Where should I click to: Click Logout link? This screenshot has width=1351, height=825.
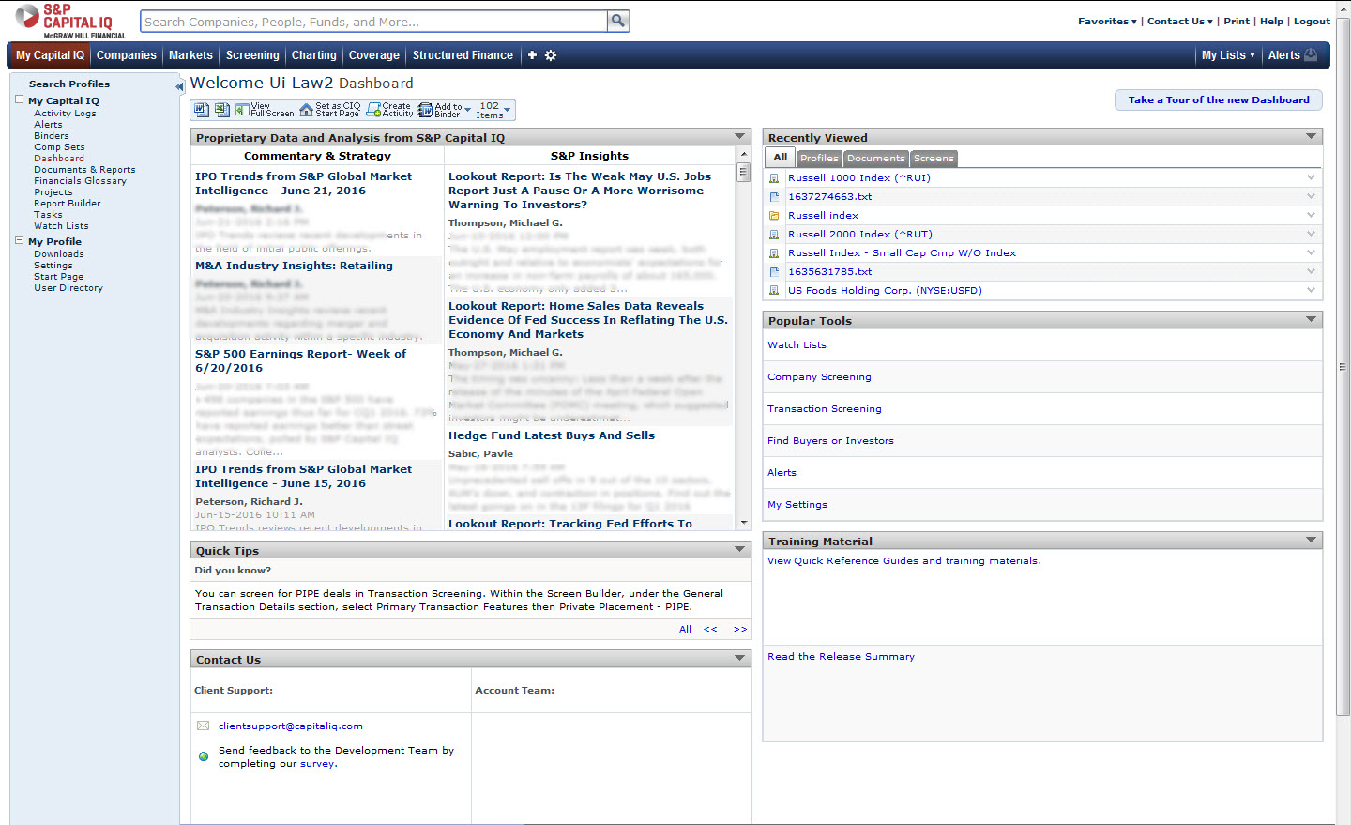tap(1312, 21)
